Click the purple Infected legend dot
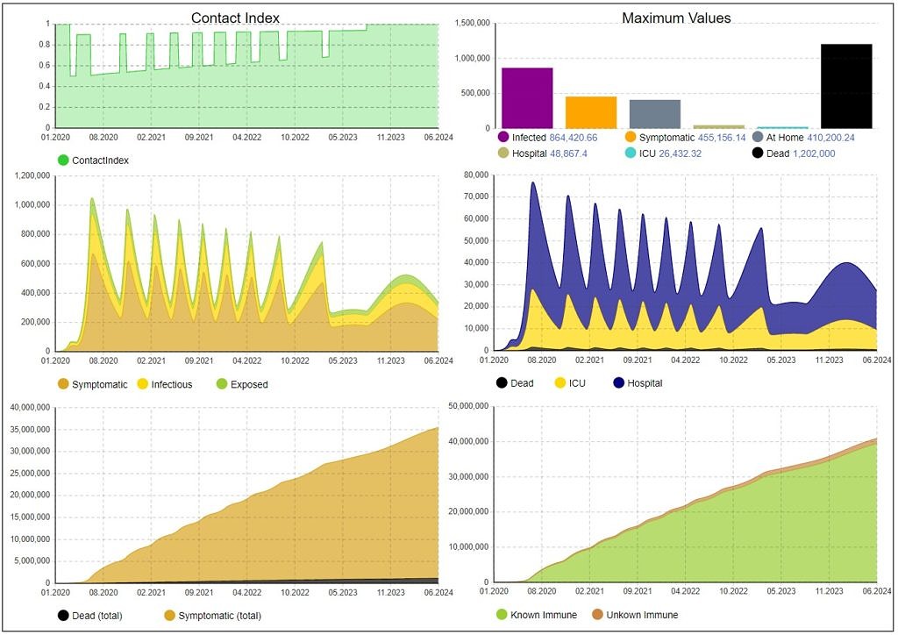The width and height of the screenshot is (898, 635). (x=503, y=138)
